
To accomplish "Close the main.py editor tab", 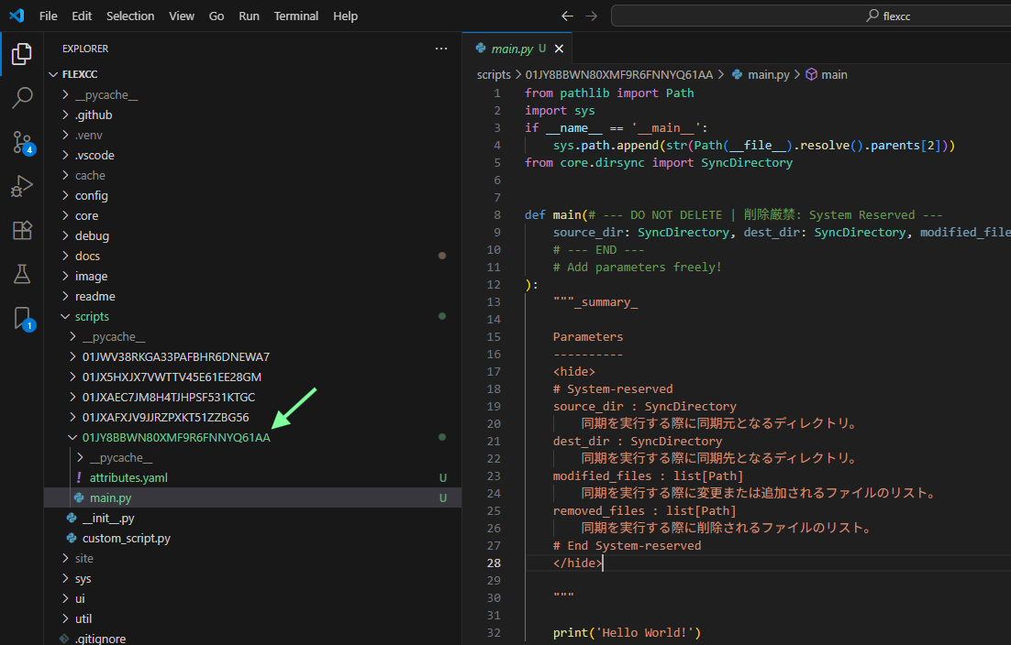I will 559,49.
